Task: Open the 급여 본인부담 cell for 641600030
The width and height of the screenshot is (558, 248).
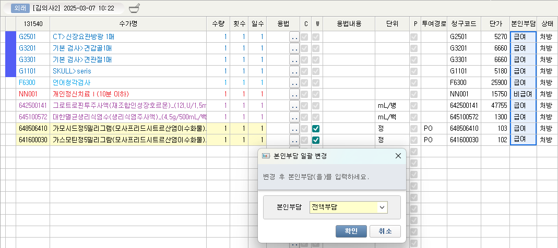Action: coord(523,140)
